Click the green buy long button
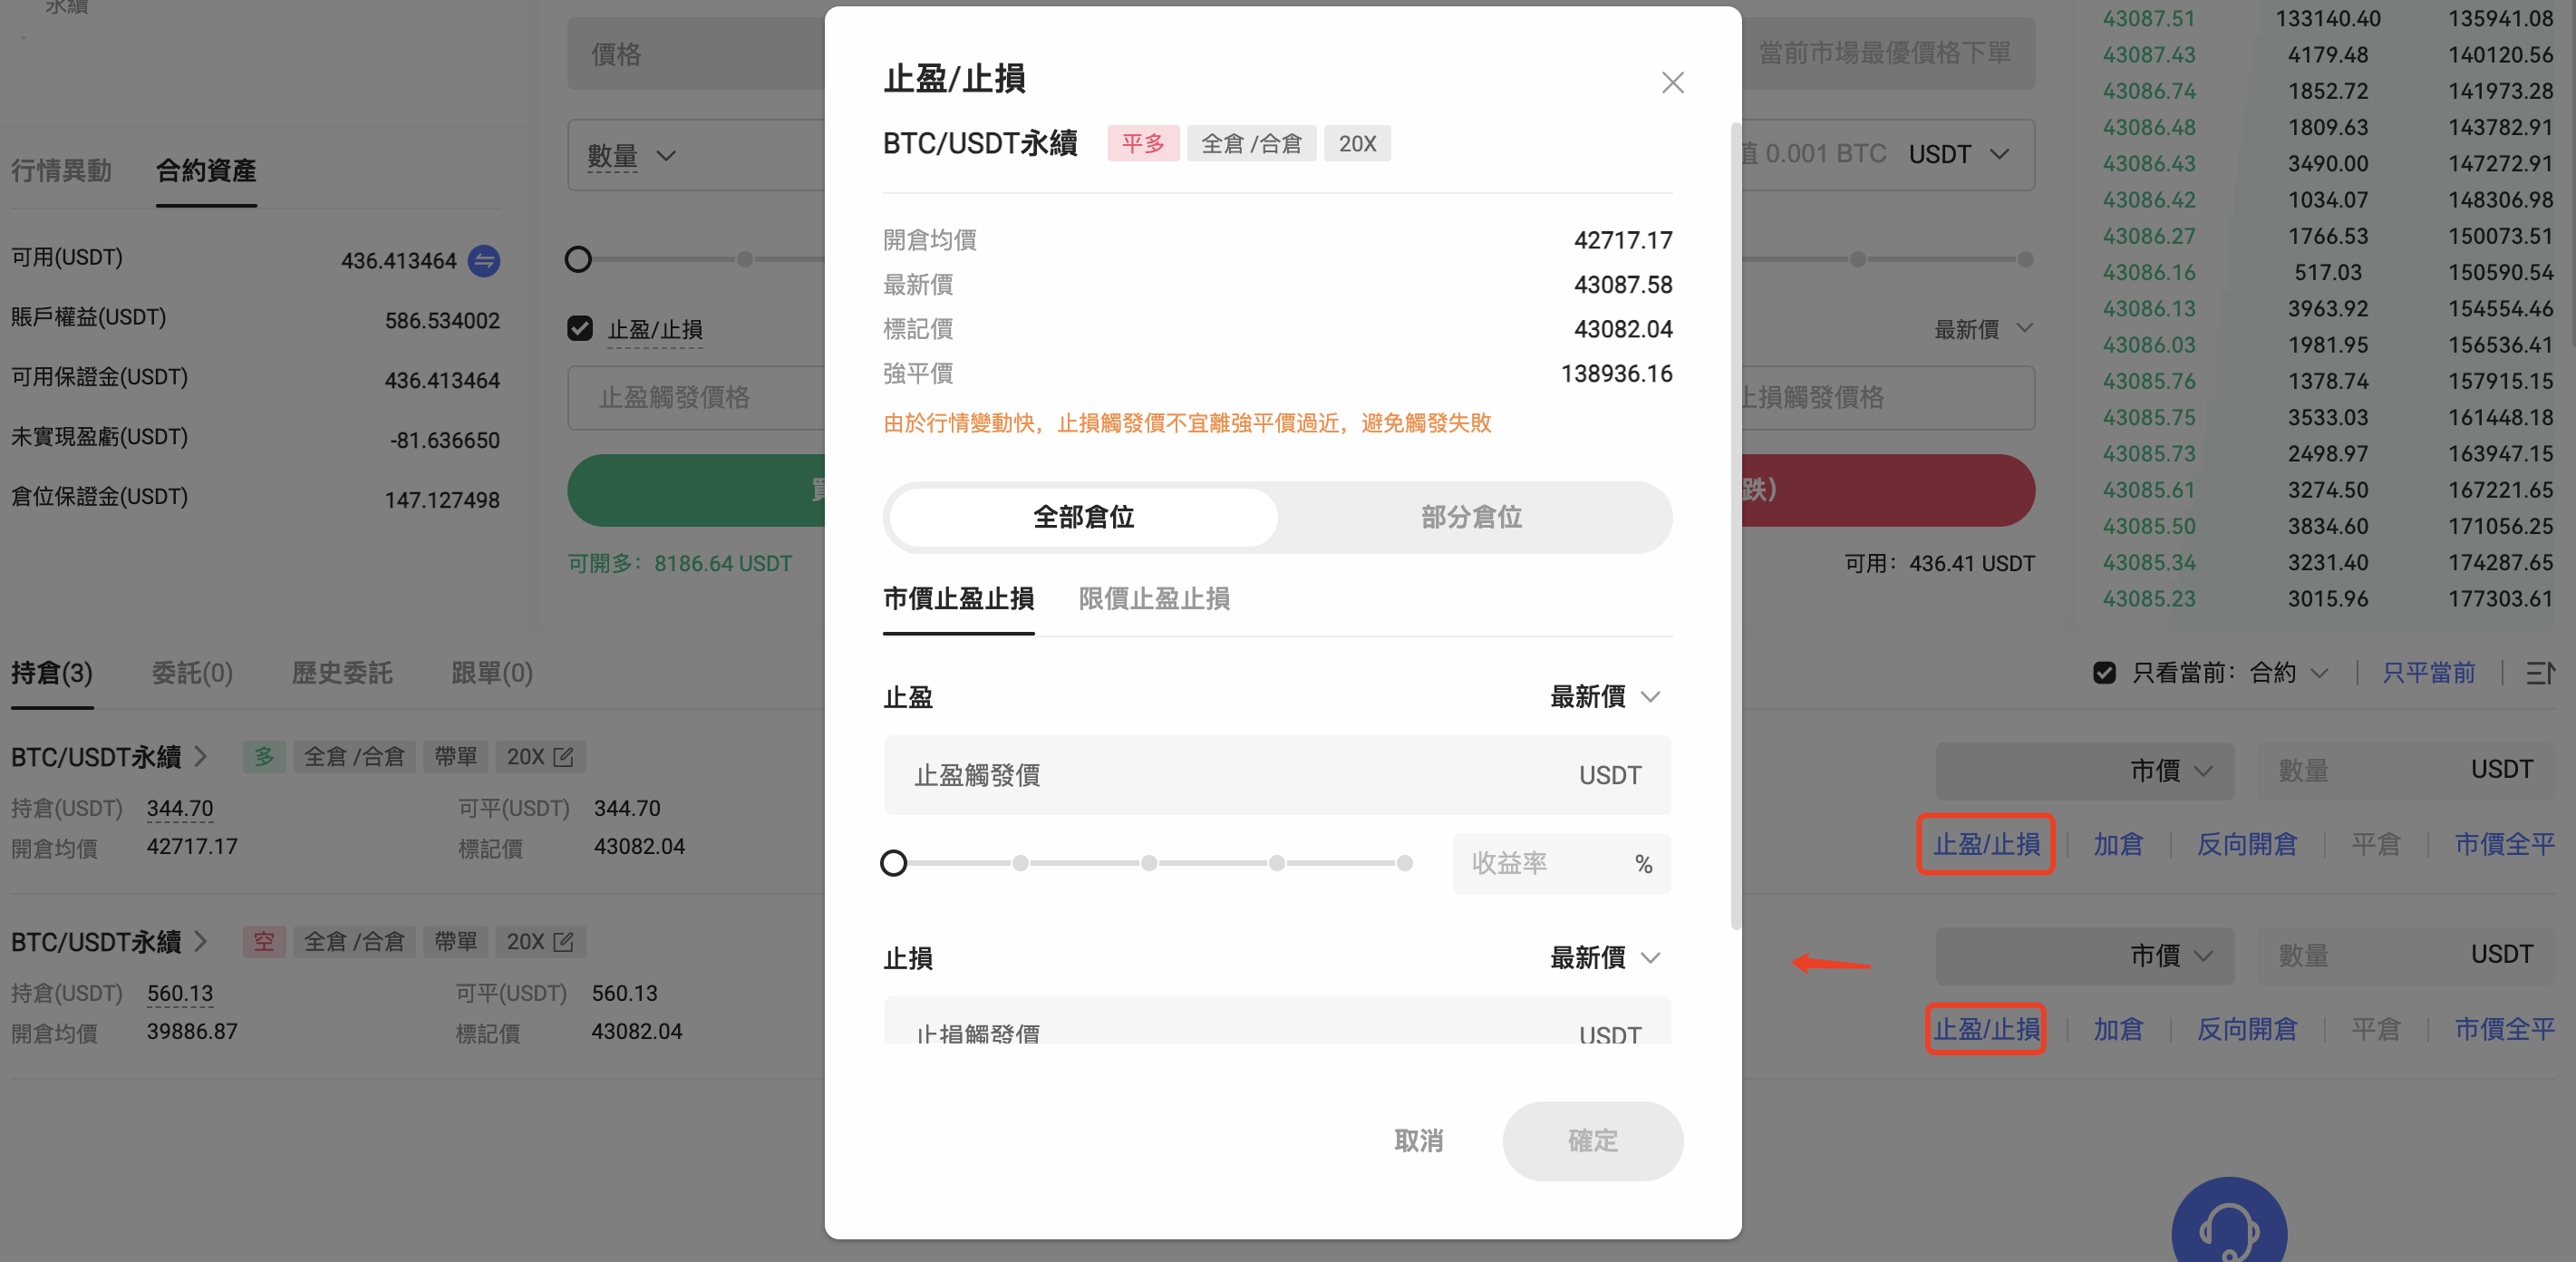Image resolution: width=2576 pixels, height=1262 pixels. point(697,491)
